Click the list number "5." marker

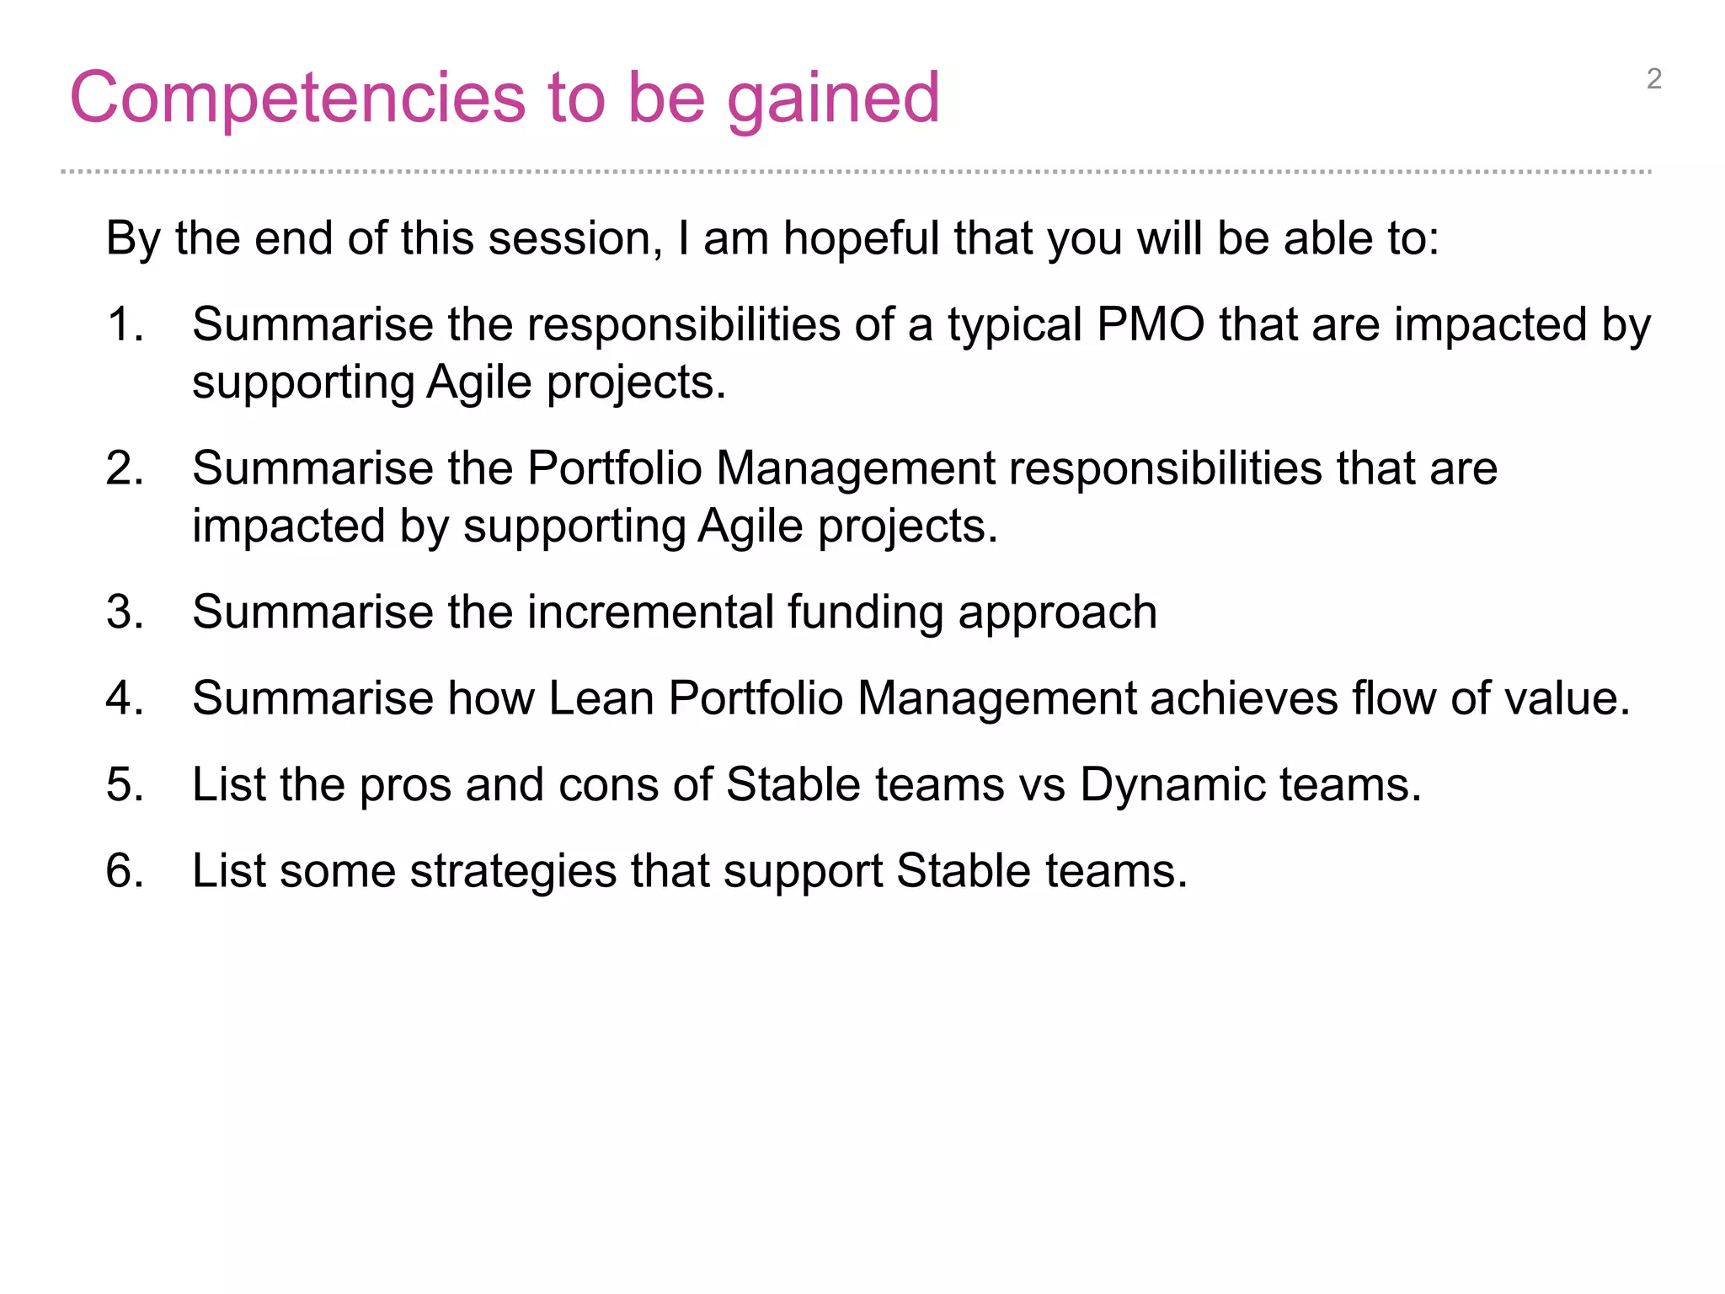(x=125, y=784)
